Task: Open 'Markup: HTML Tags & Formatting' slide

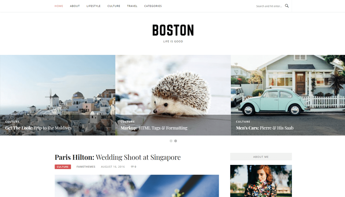Action: 154,128
